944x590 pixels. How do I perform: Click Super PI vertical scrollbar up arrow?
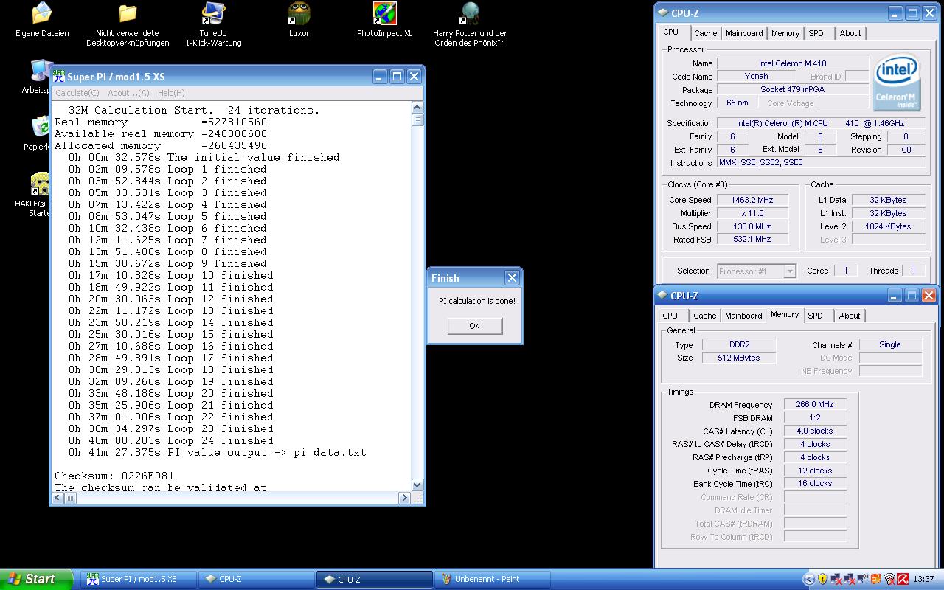[x=417, y=108]
